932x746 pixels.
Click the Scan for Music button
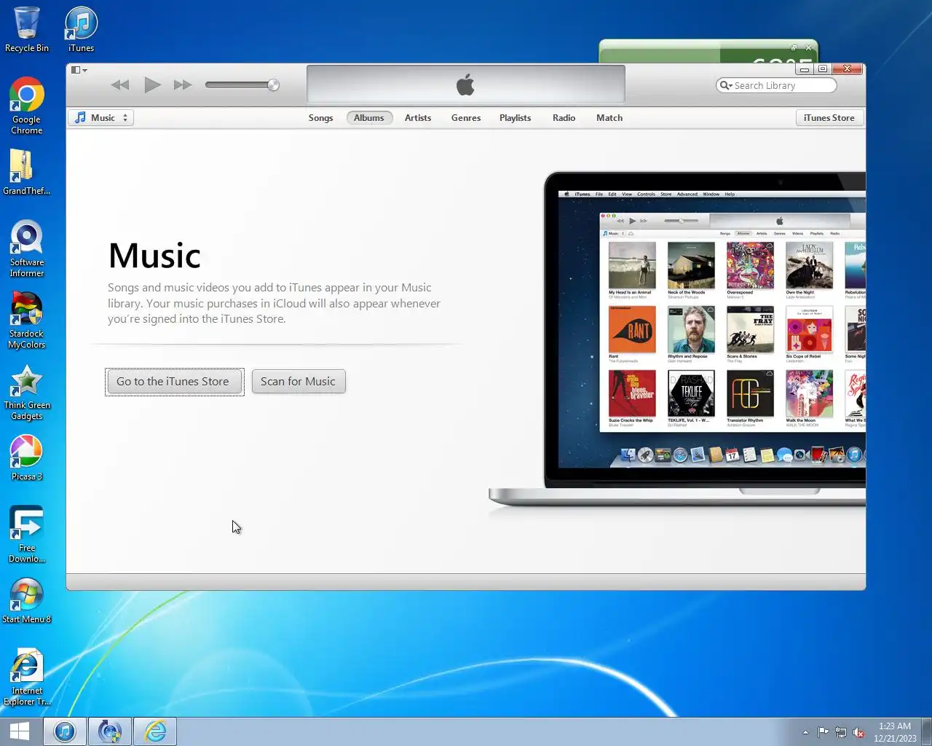tap(299, 382)
